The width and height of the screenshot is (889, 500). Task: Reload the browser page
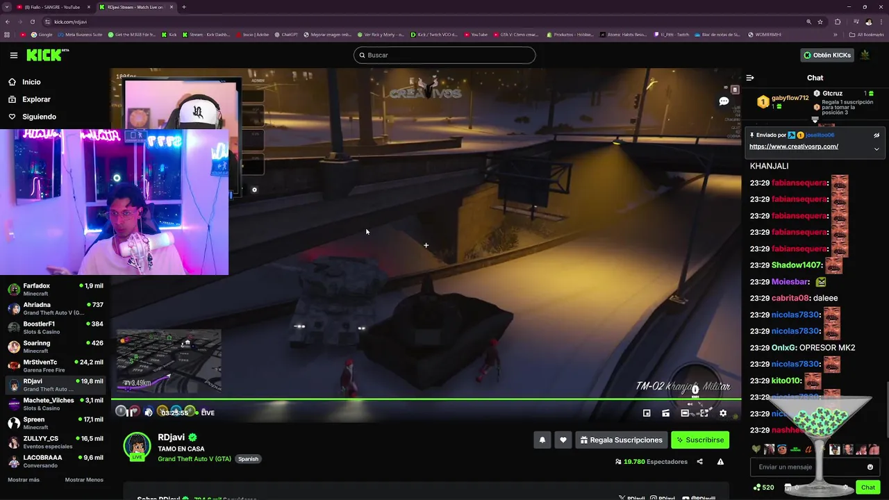tap(32, 22)
